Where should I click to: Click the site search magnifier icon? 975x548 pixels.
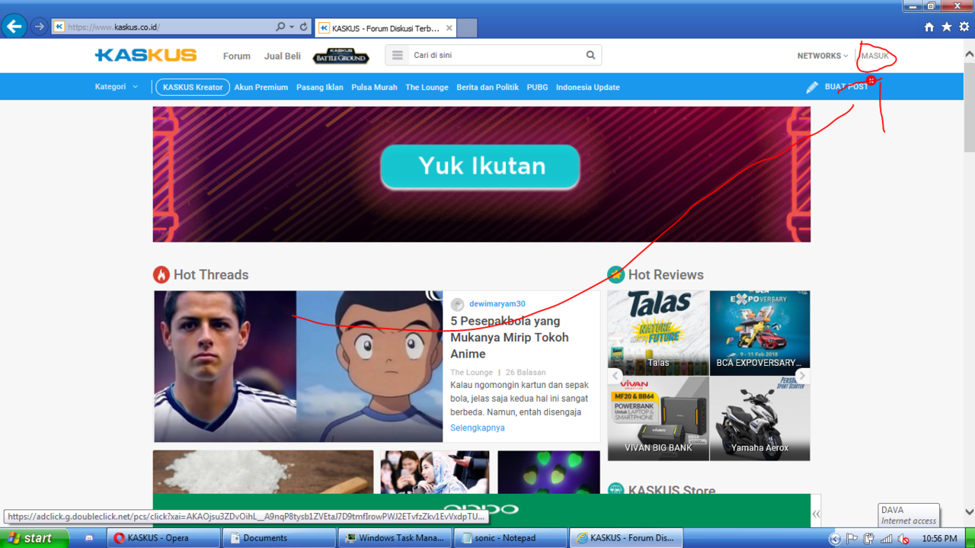[590, 55]
